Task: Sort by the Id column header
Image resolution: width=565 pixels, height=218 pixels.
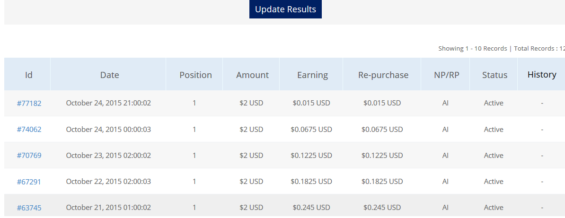Action: click(29, 75)
